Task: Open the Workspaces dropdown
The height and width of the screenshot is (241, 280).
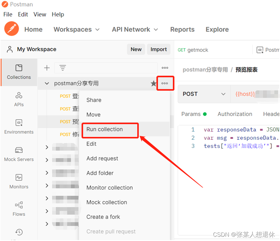Action: [x=76, y=29]
